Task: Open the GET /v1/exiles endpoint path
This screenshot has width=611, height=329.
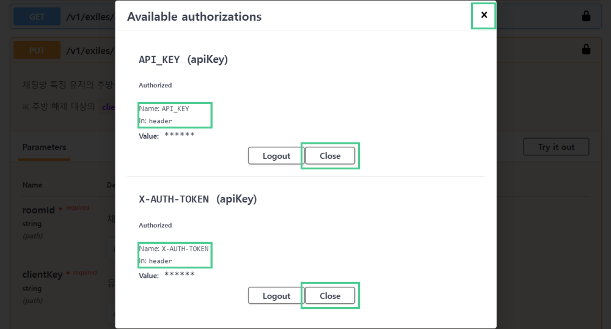Action: coord(90,17)
